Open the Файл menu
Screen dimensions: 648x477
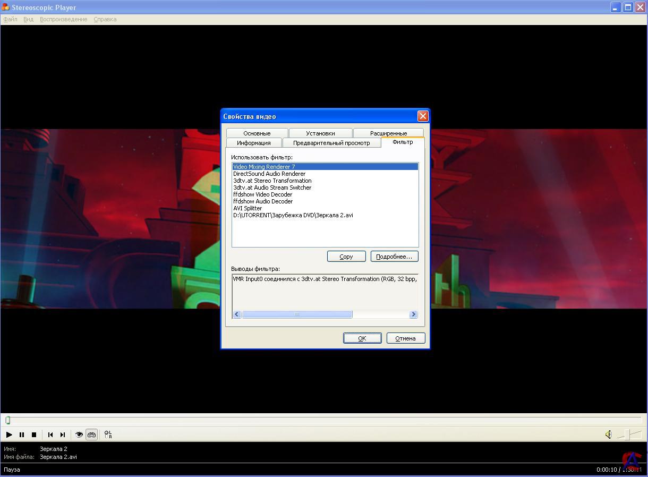click(10, 19)
